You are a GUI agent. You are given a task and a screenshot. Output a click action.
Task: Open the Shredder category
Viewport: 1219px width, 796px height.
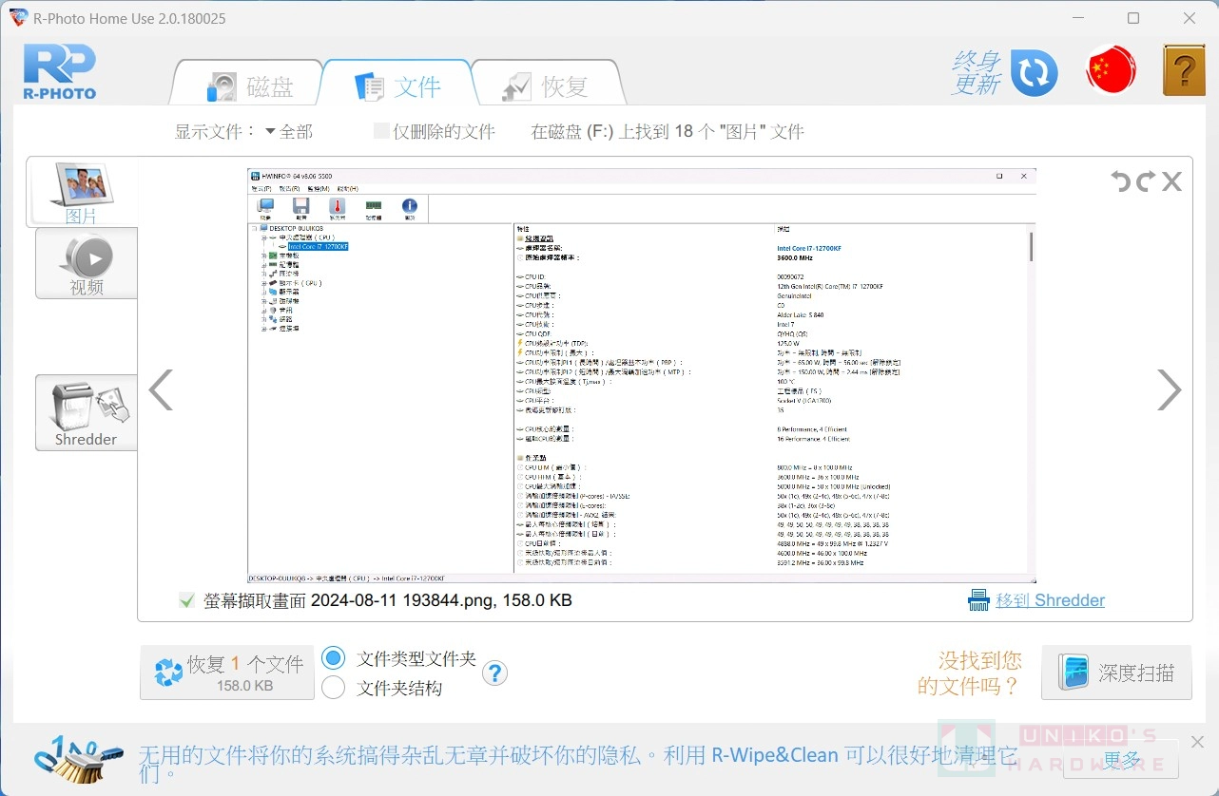click(x=87, y=412)
